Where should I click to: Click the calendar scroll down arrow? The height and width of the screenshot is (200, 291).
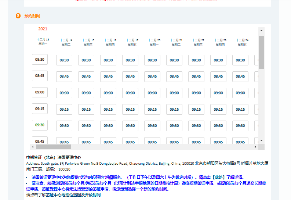coord(261,140)
